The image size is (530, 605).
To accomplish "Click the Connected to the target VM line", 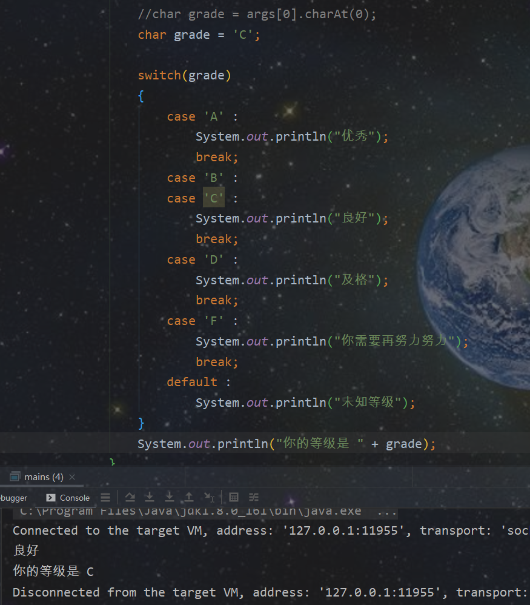I will (x=271, y=530).
